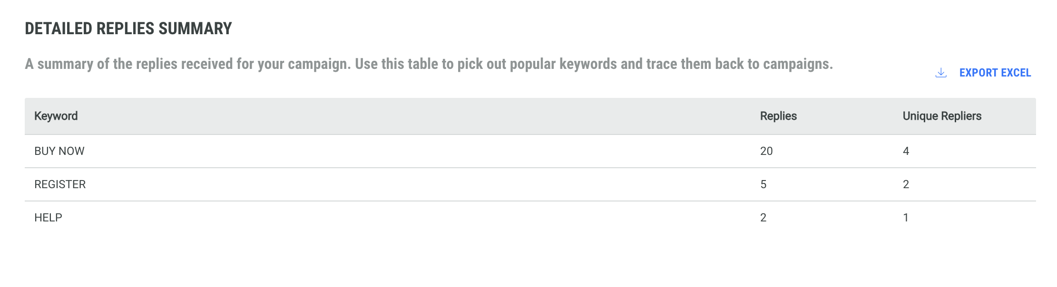Click the download icon beside Export Excel

tap(940, 73)
